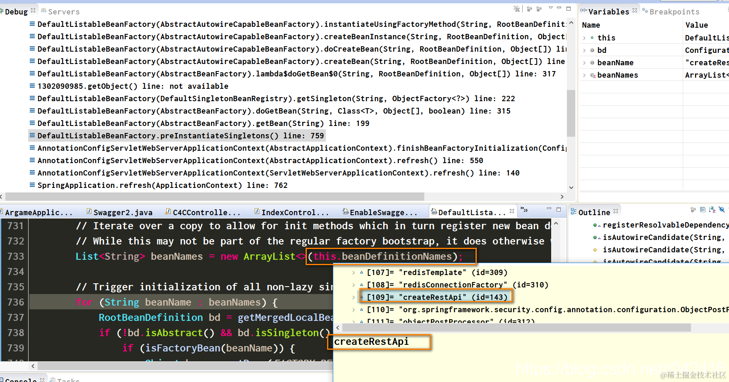Click frame icon of refresh() line: 550
This screenshot has width=729, height=382.
tap(32, 160)
